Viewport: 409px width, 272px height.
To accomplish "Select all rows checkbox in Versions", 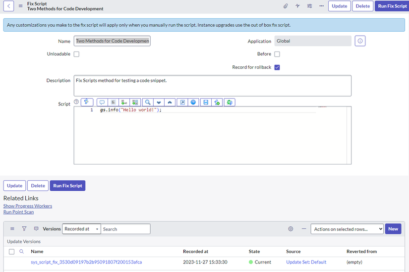I will (12, 252).
